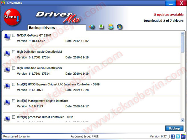The width and height of the screenshot is (187, 140).
Task: Click Intel Management Engine Interface device icon
Action: (7, 102)
